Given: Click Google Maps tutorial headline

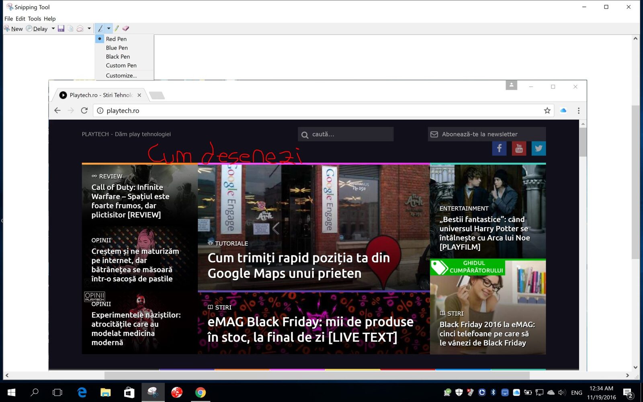Looking at the screenshot, I should click(299, 265).
